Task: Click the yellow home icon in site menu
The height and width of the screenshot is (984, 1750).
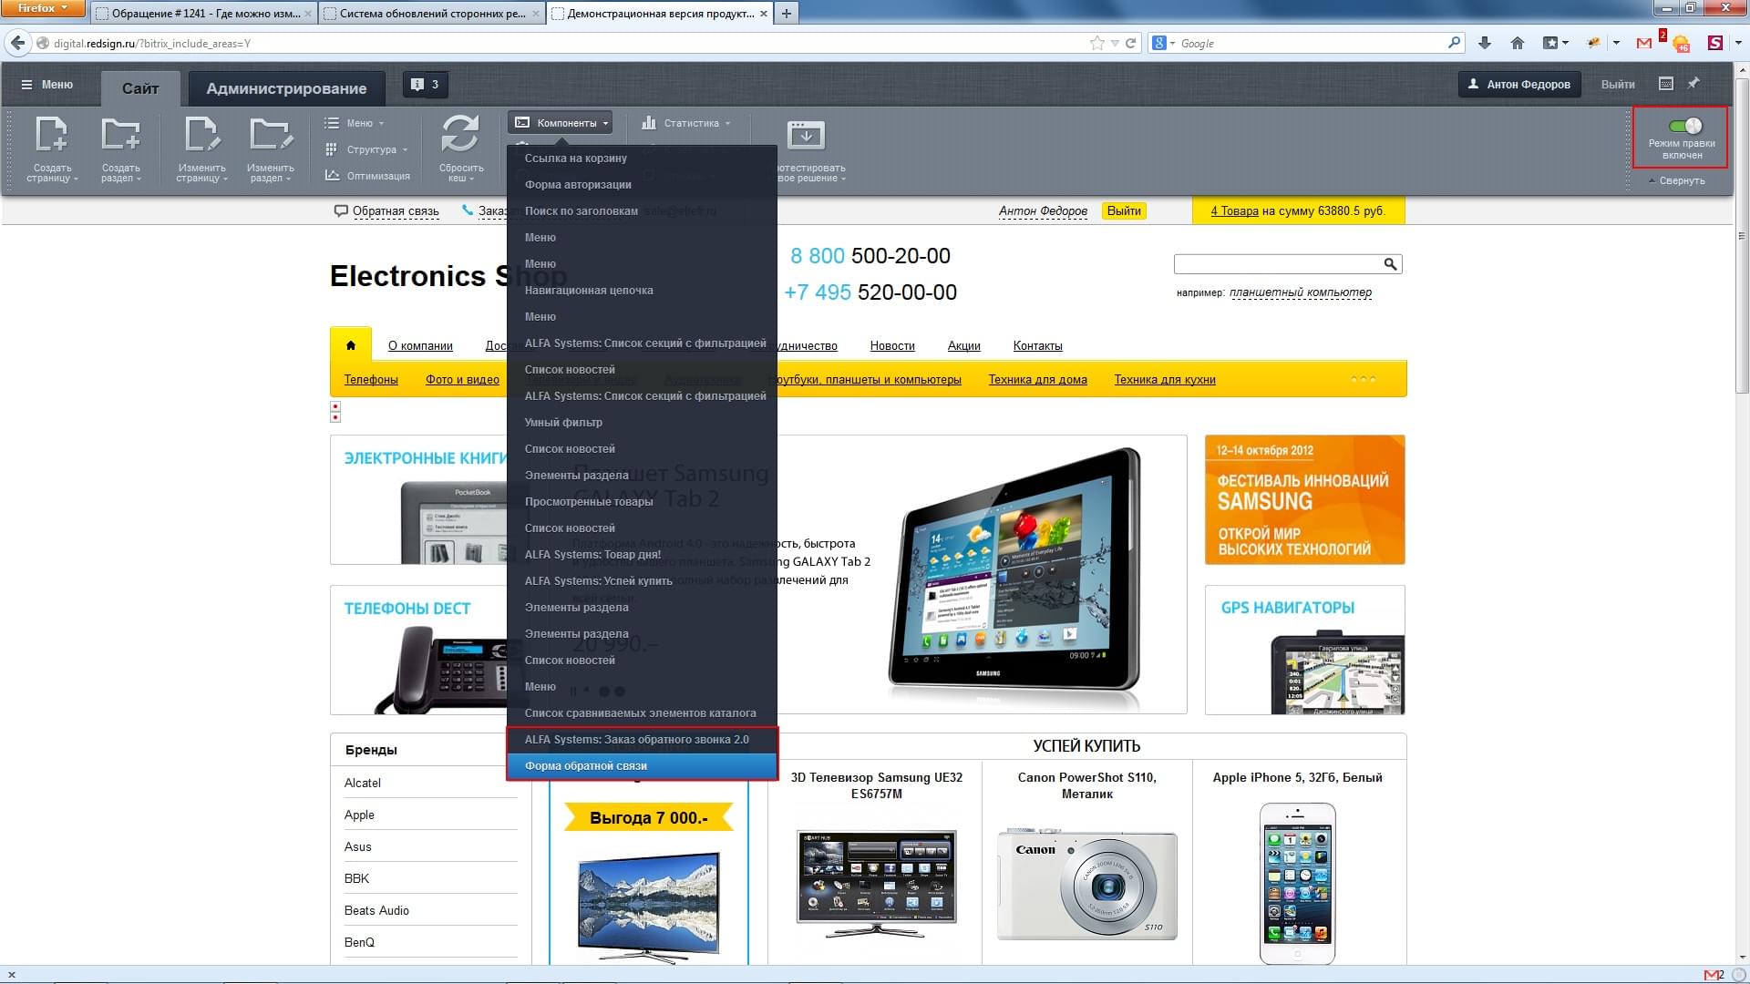Action: click(351, 345)
